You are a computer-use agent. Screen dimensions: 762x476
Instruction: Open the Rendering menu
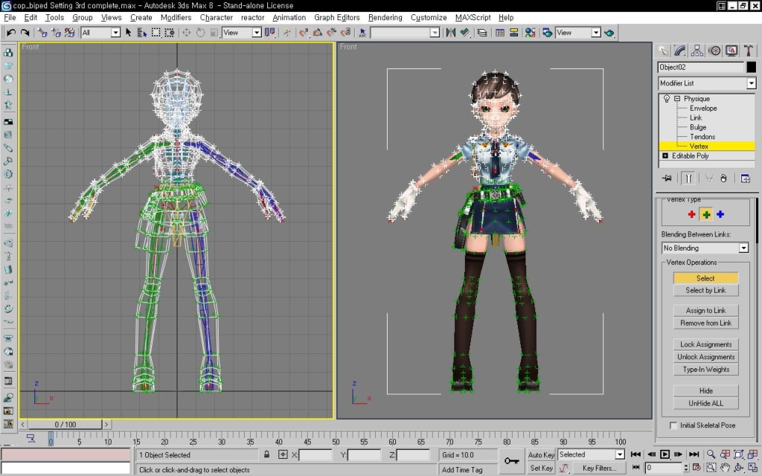(385, 18)
